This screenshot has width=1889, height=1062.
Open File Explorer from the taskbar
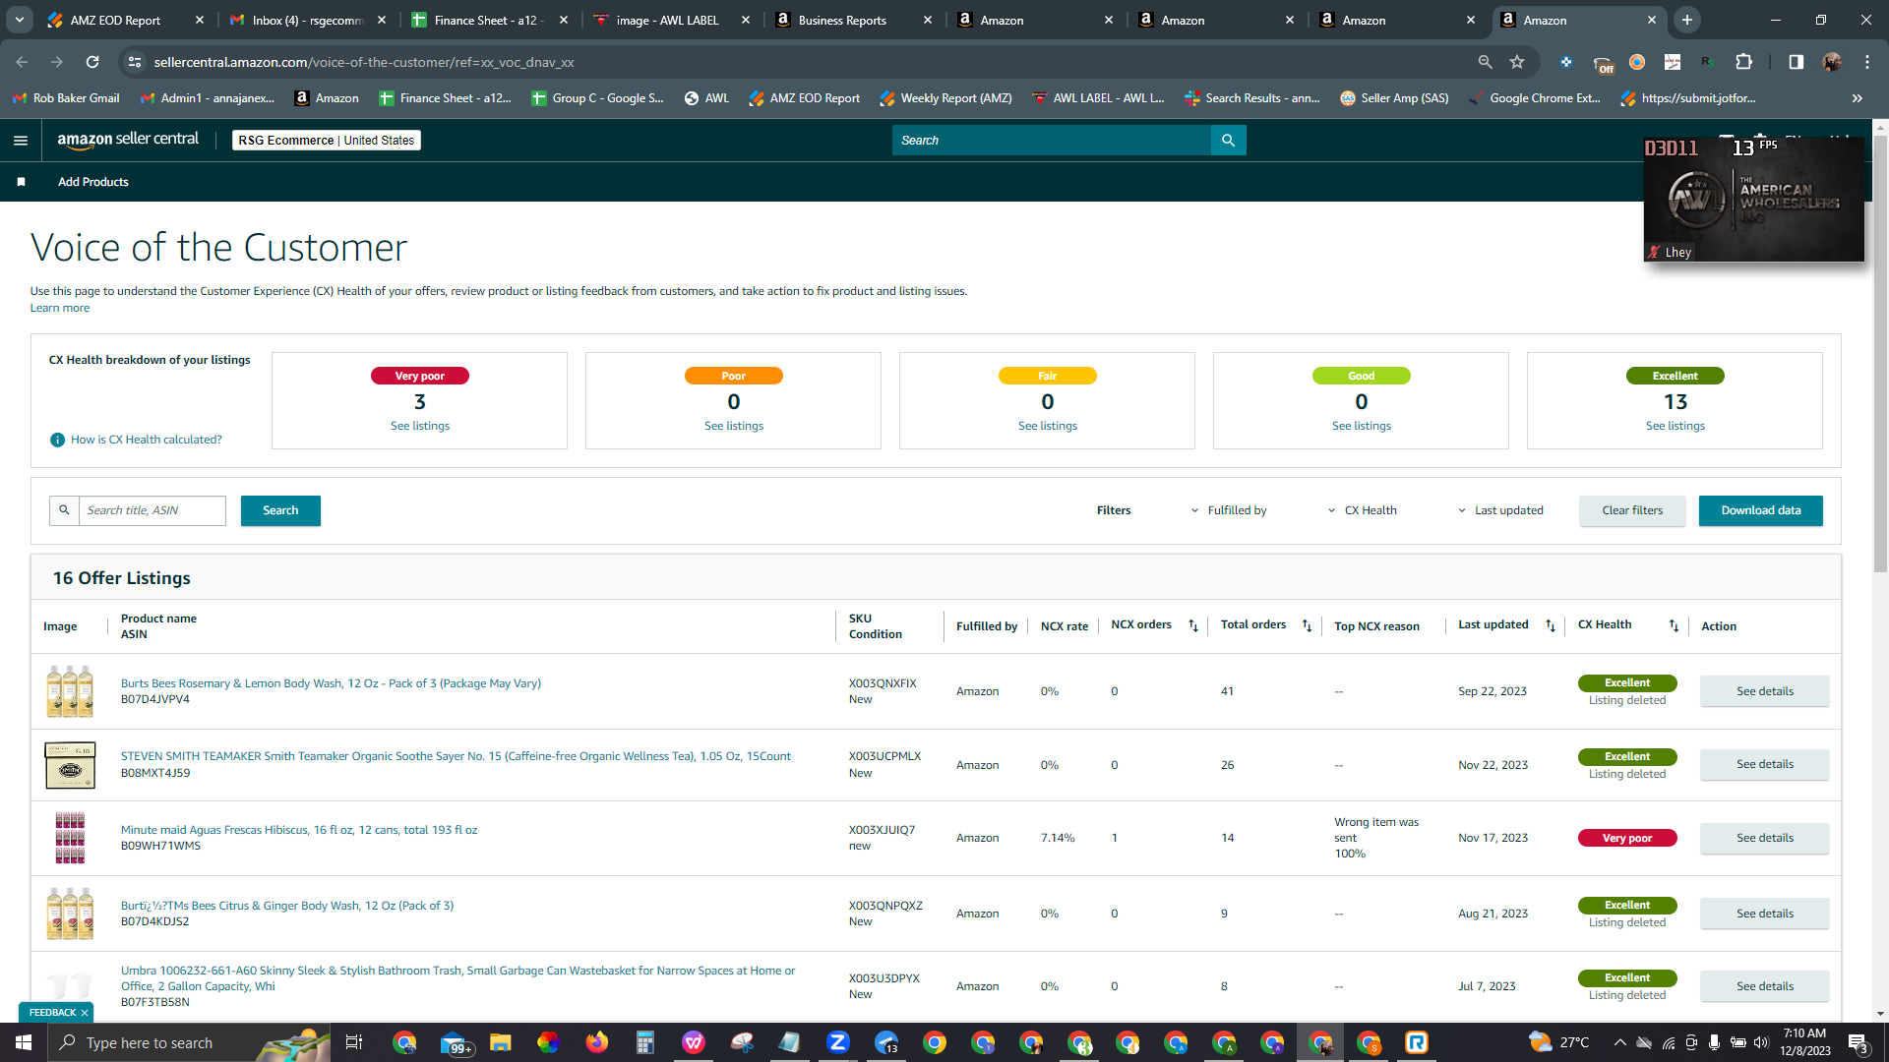501,1042
